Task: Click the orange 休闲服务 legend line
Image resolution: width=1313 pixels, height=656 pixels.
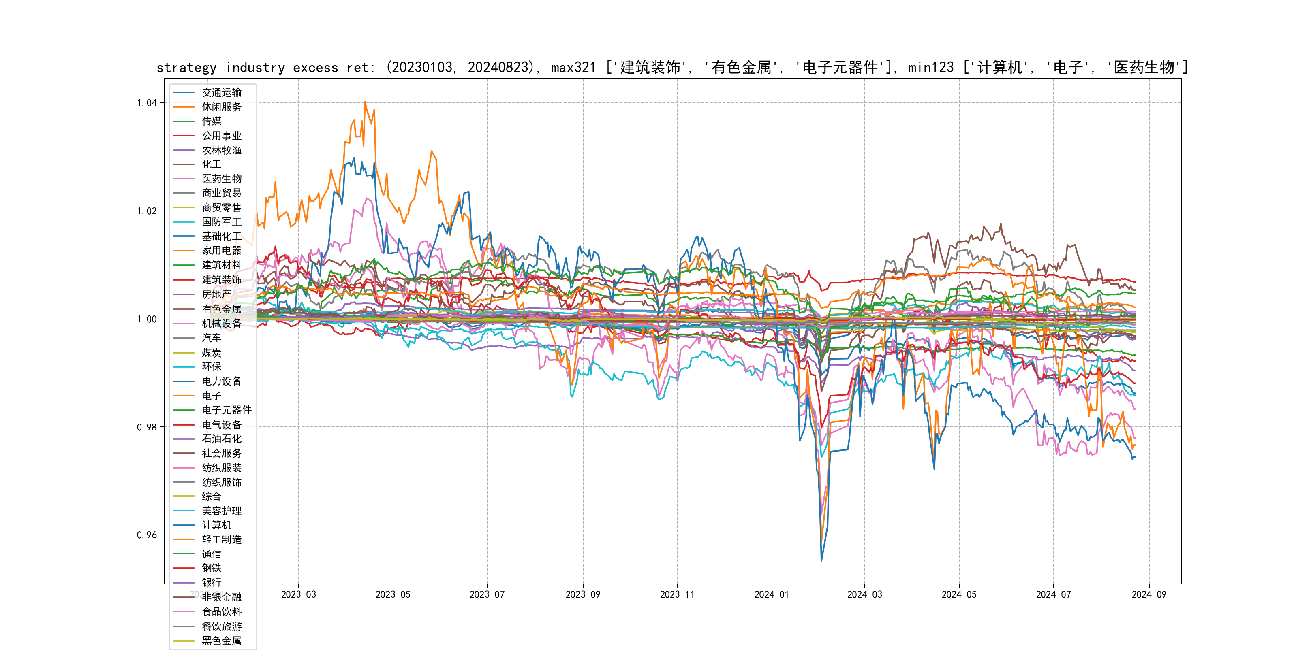Action: point(184,107)
